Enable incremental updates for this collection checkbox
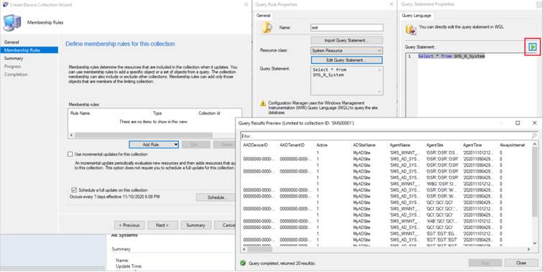This screenshot has width=543, height=272. [x=70, y=155]
